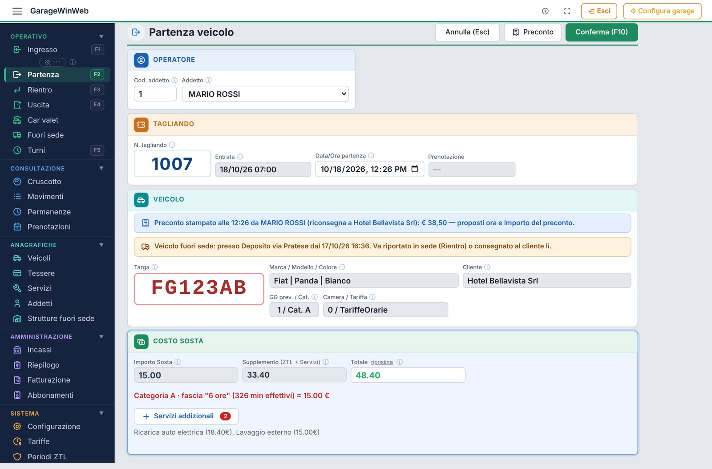Image resolution: width=712 pixels, height=469 pixels.
Task: Open Periodi ZTL in the sidebar
Action: tap(57, 457)
